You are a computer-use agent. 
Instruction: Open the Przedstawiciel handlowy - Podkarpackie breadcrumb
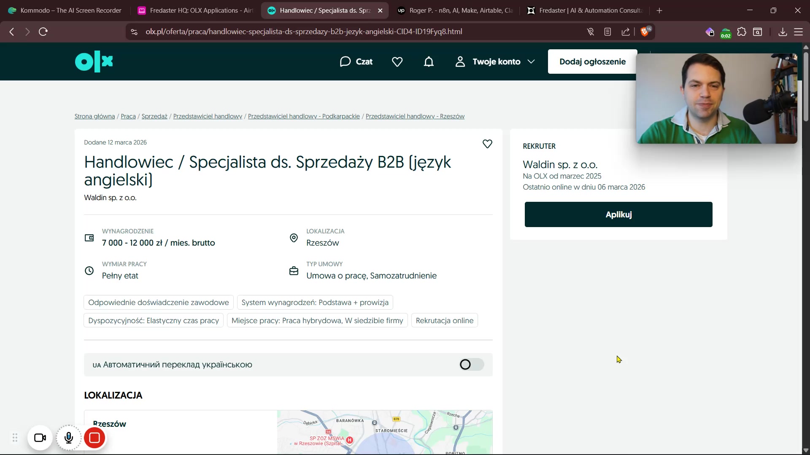pyautogui.click(x=304, y=116)
